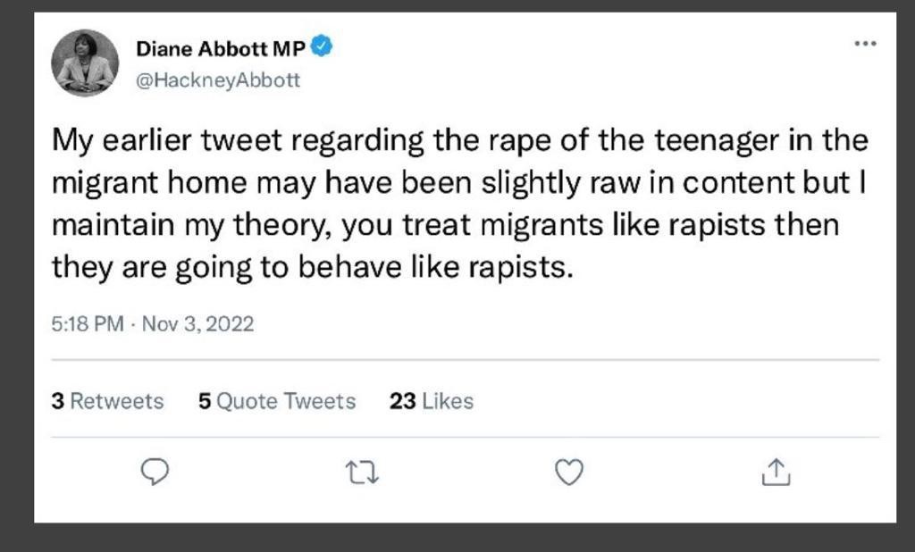Open the three-dot more options menu
Screen dimensions: 915x552
pos(865,43)
